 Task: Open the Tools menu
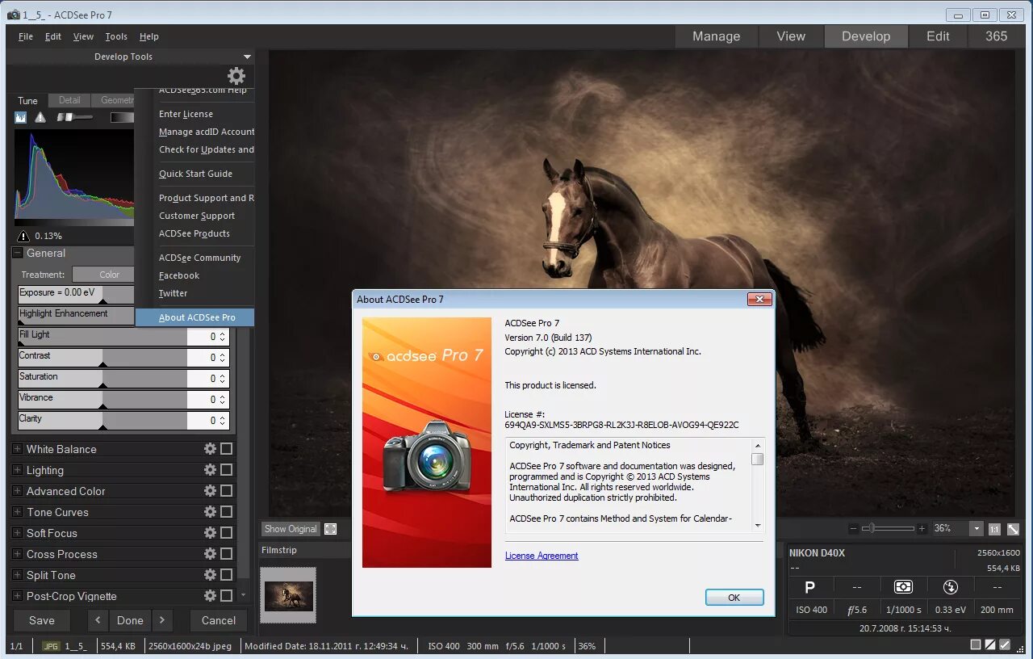(116, 36)
